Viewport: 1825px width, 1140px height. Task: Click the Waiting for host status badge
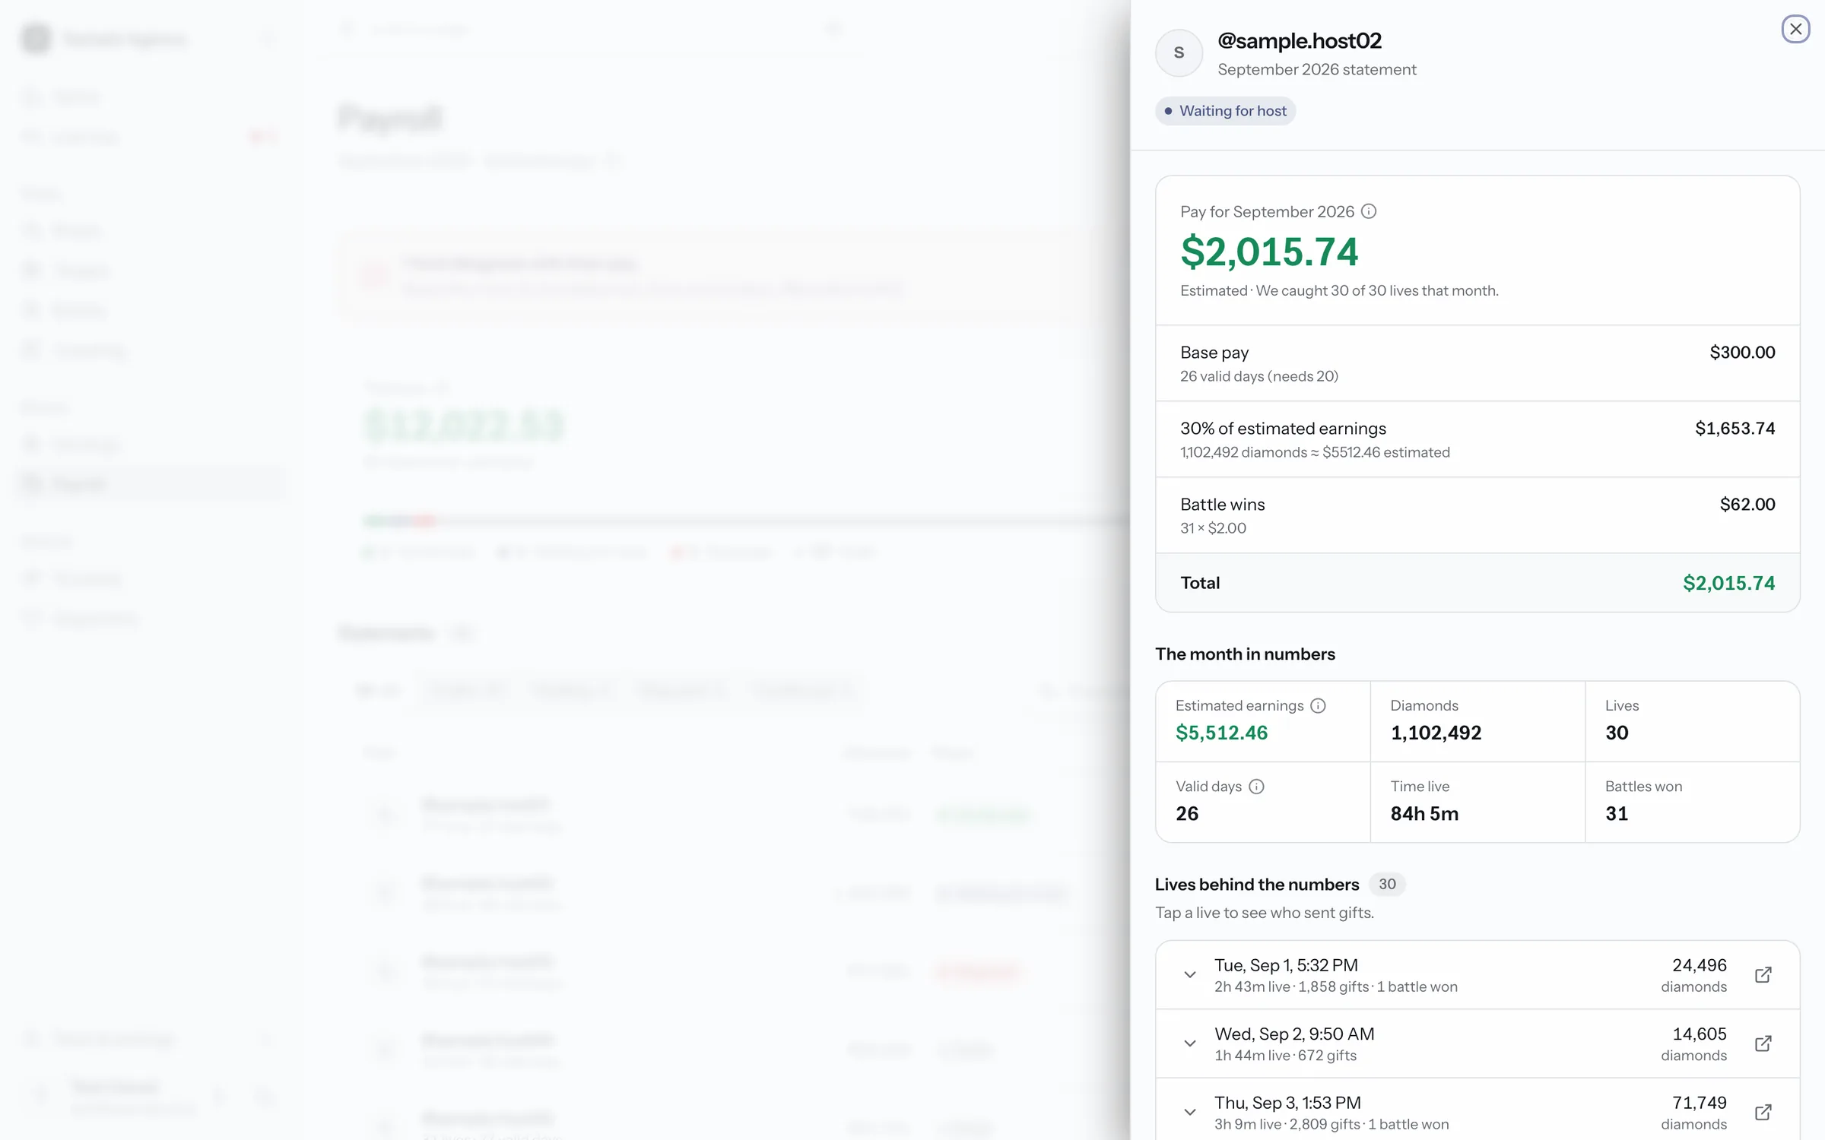pos(1225,111)
